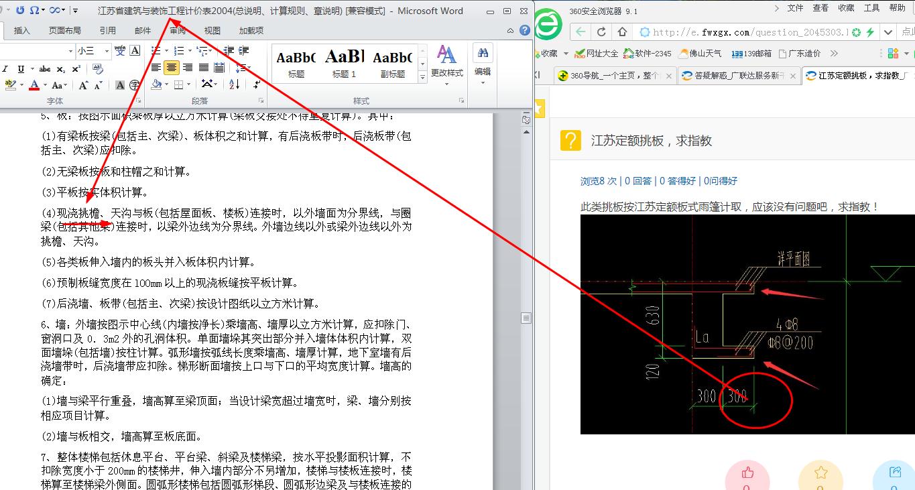Viewport: 915px width, 490px height.
Task: Open the font color dropdown arrow
Action: (x=45, y=84)
